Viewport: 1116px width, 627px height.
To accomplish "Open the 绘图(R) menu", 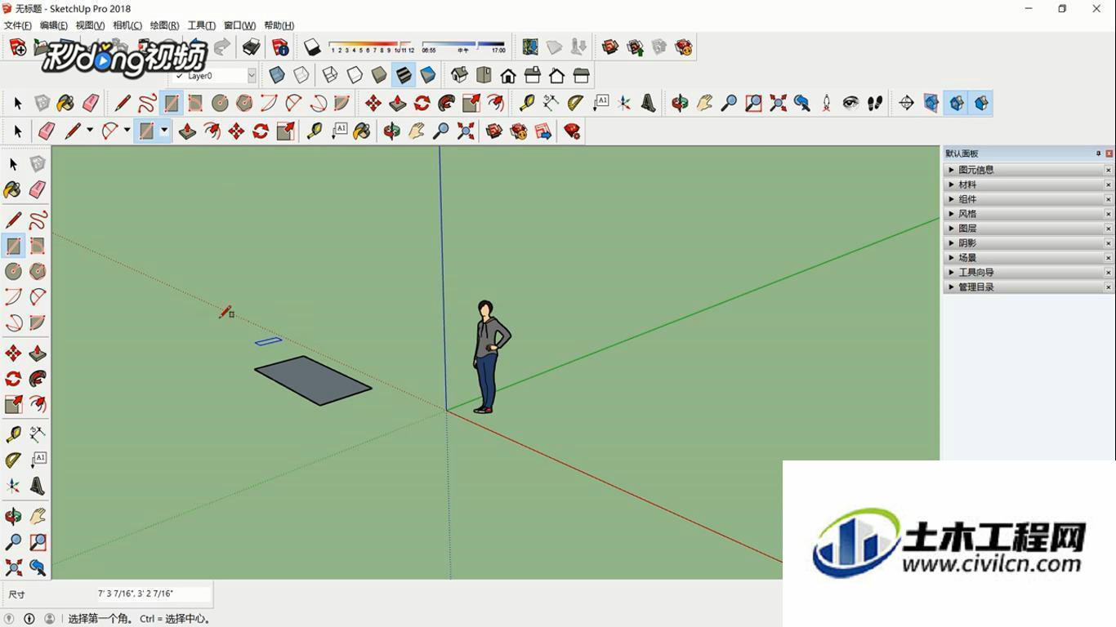I will 164,25.
